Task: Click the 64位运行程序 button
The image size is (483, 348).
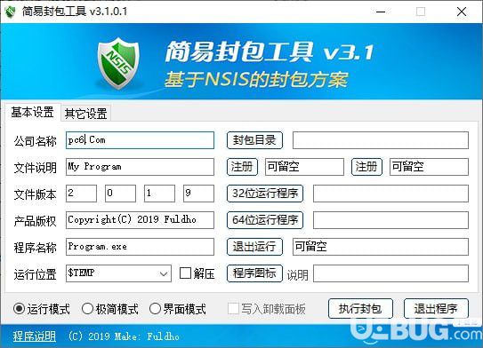Action: (265, 220)
